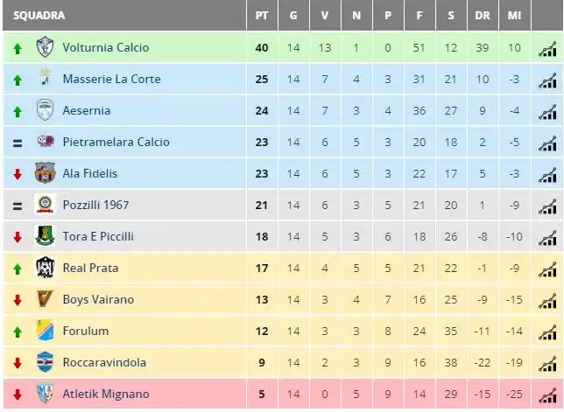564x412 pixels.
Task: Click red down arrow beside Boys Vairano
Action: [18, 300]
